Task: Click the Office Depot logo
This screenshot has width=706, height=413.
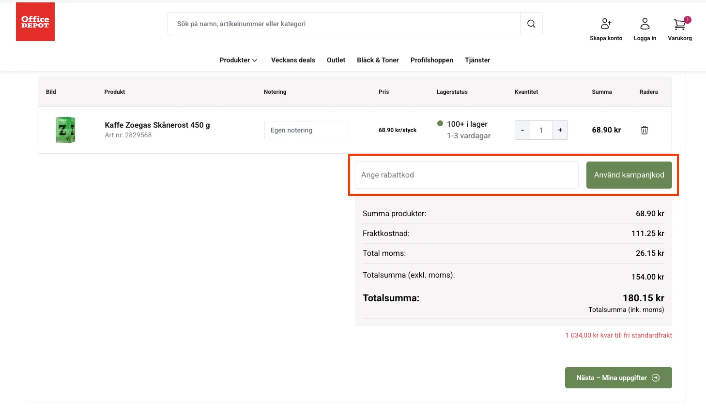Action: point(35,22)
